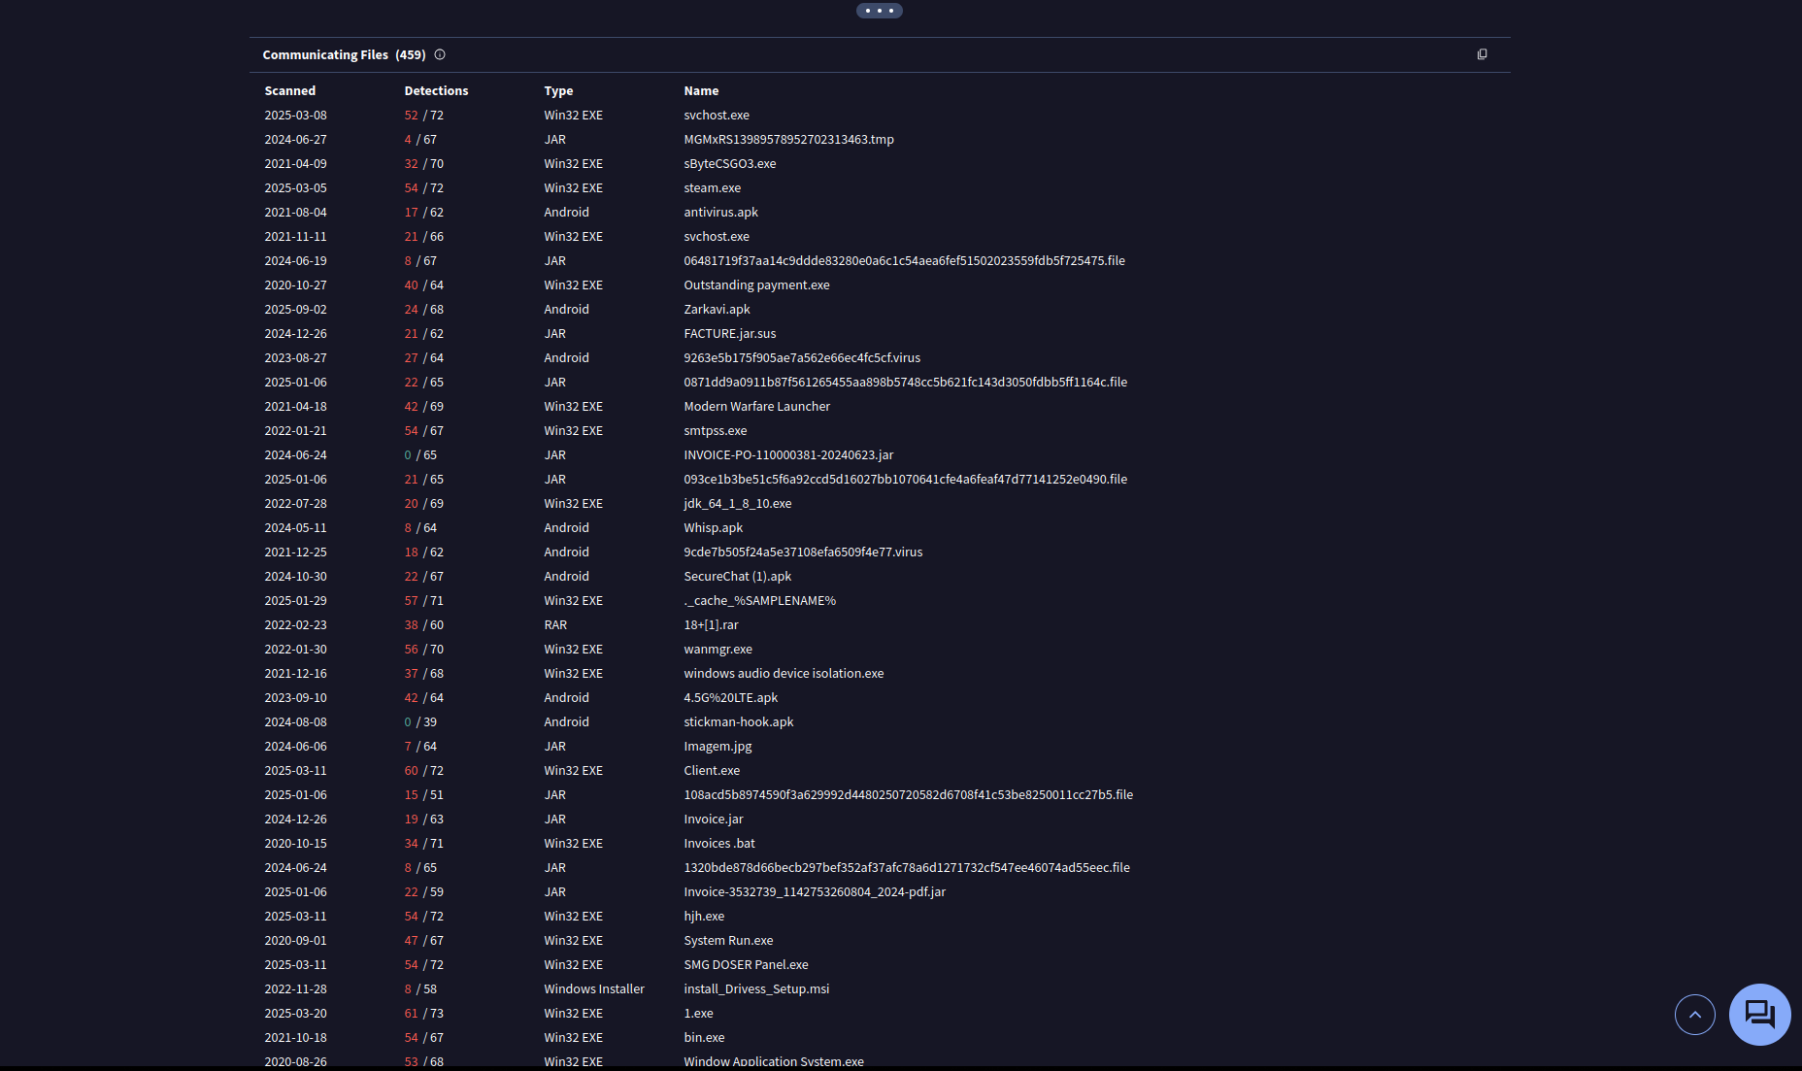Open the Zarkavi.apk entry
1802x1071 pixels.
coord(717,310)
